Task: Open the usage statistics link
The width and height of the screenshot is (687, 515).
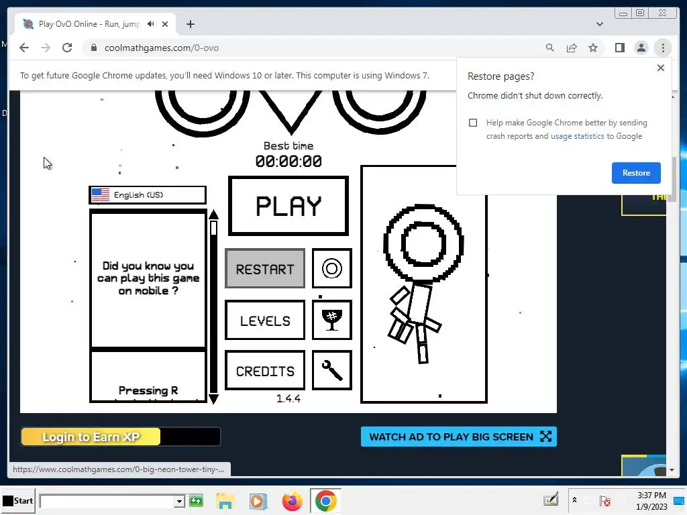Action: tap(577, 136)
